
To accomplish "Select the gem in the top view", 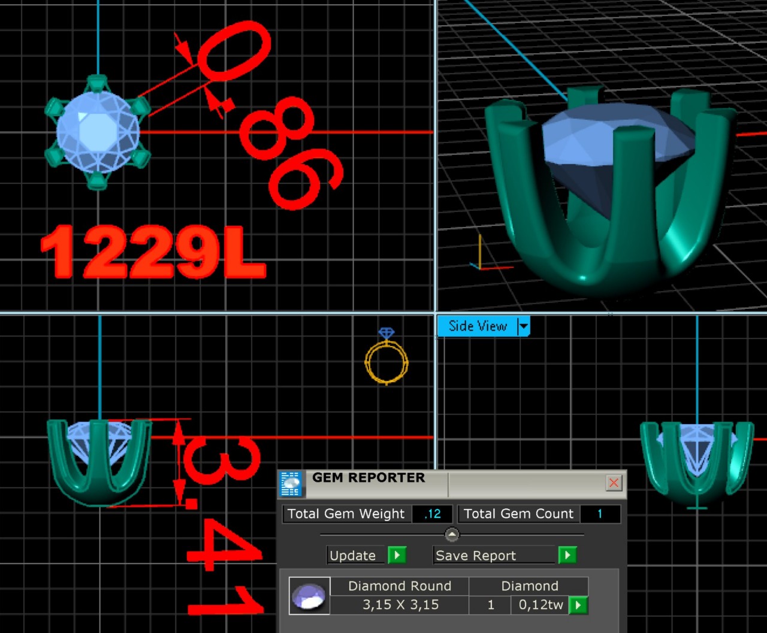I will (x=98, y=132).
